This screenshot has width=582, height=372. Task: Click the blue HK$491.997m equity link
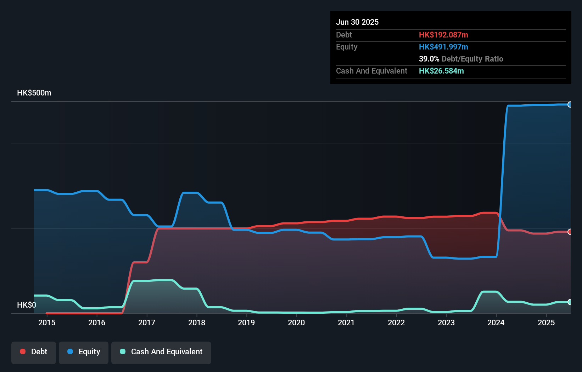(x=443, y=47)
